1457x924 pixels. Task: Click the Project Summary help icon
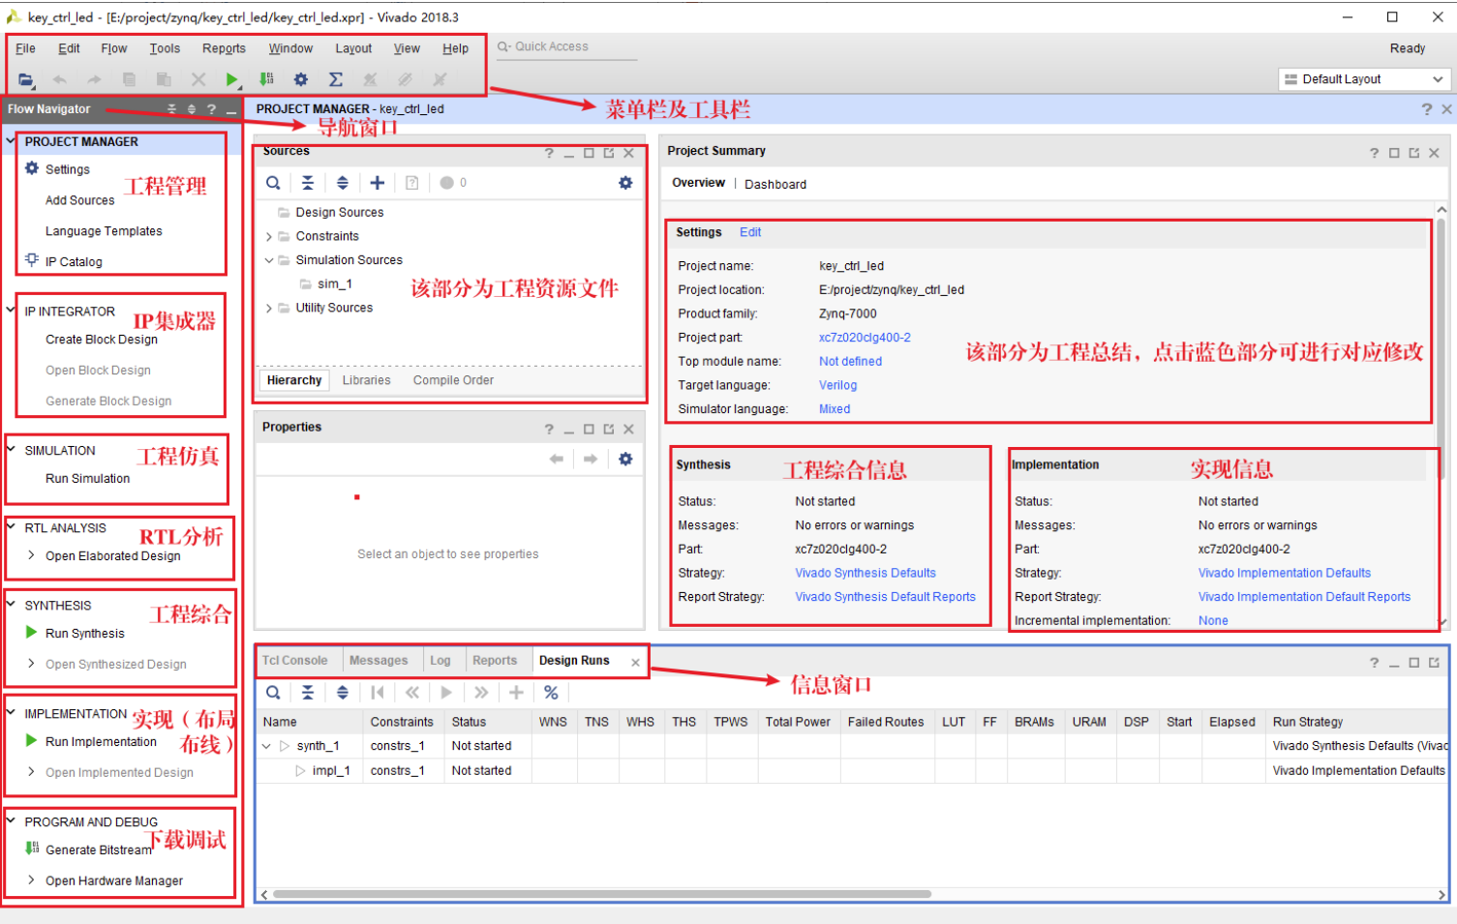[x=1374, y=153]
